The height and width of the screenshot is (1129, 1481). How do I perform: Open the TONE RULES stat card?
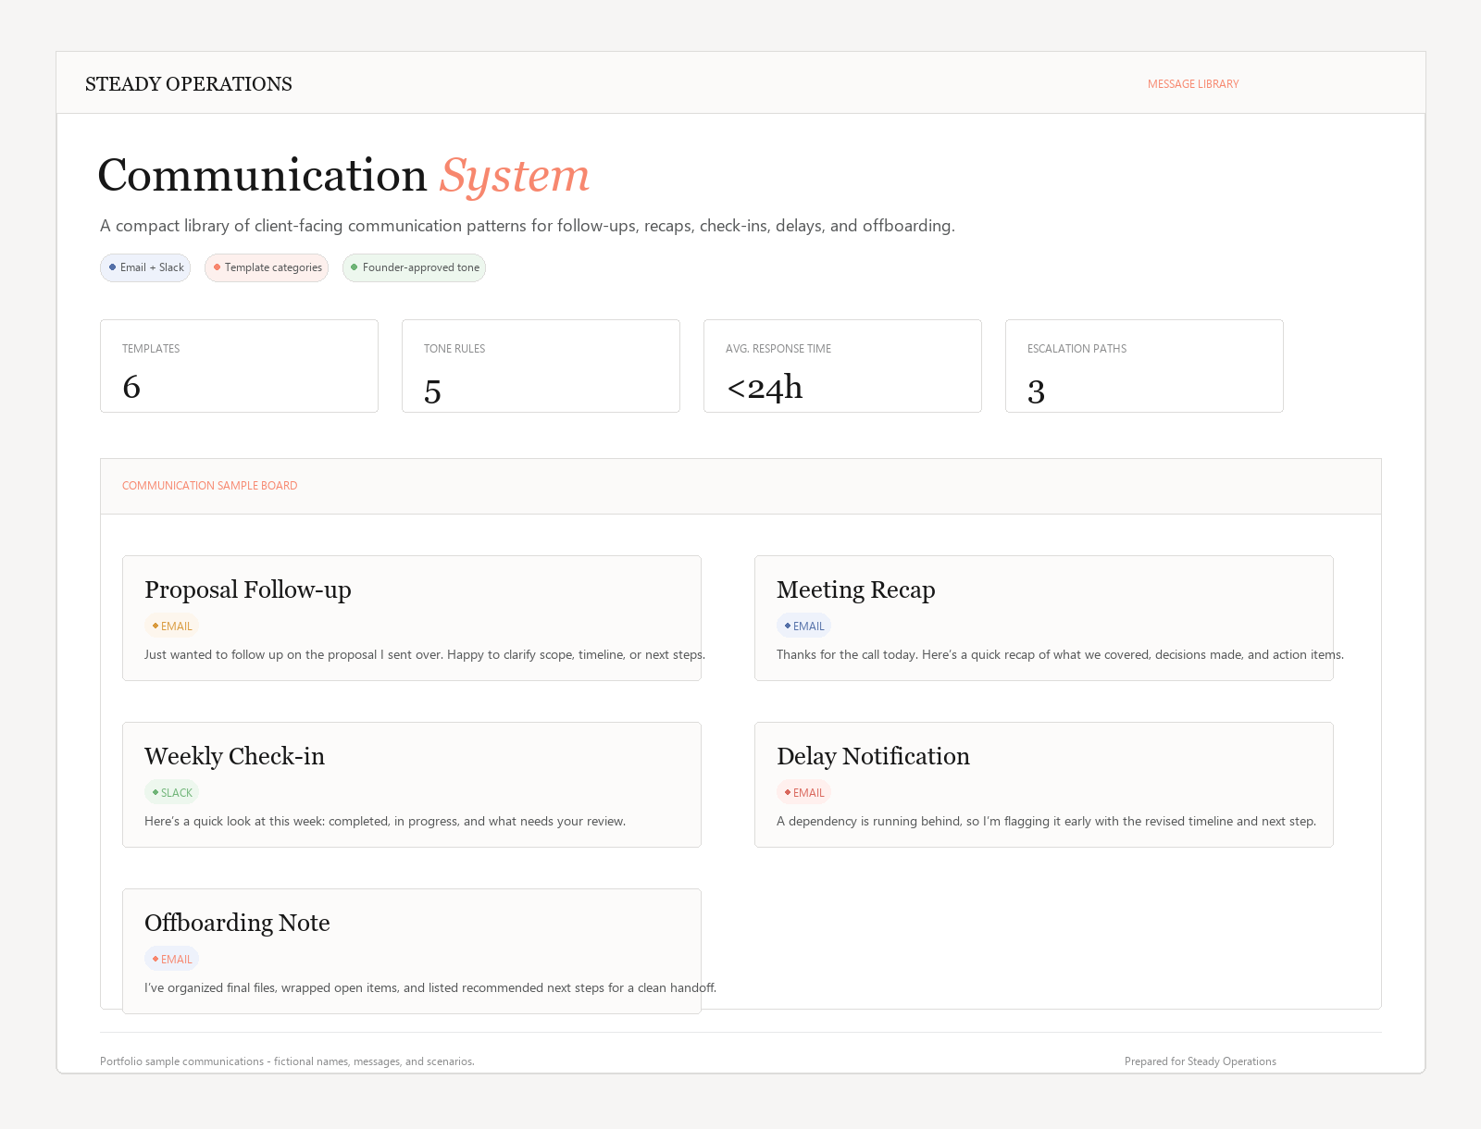pyautogui.click(x=541, y=366)
